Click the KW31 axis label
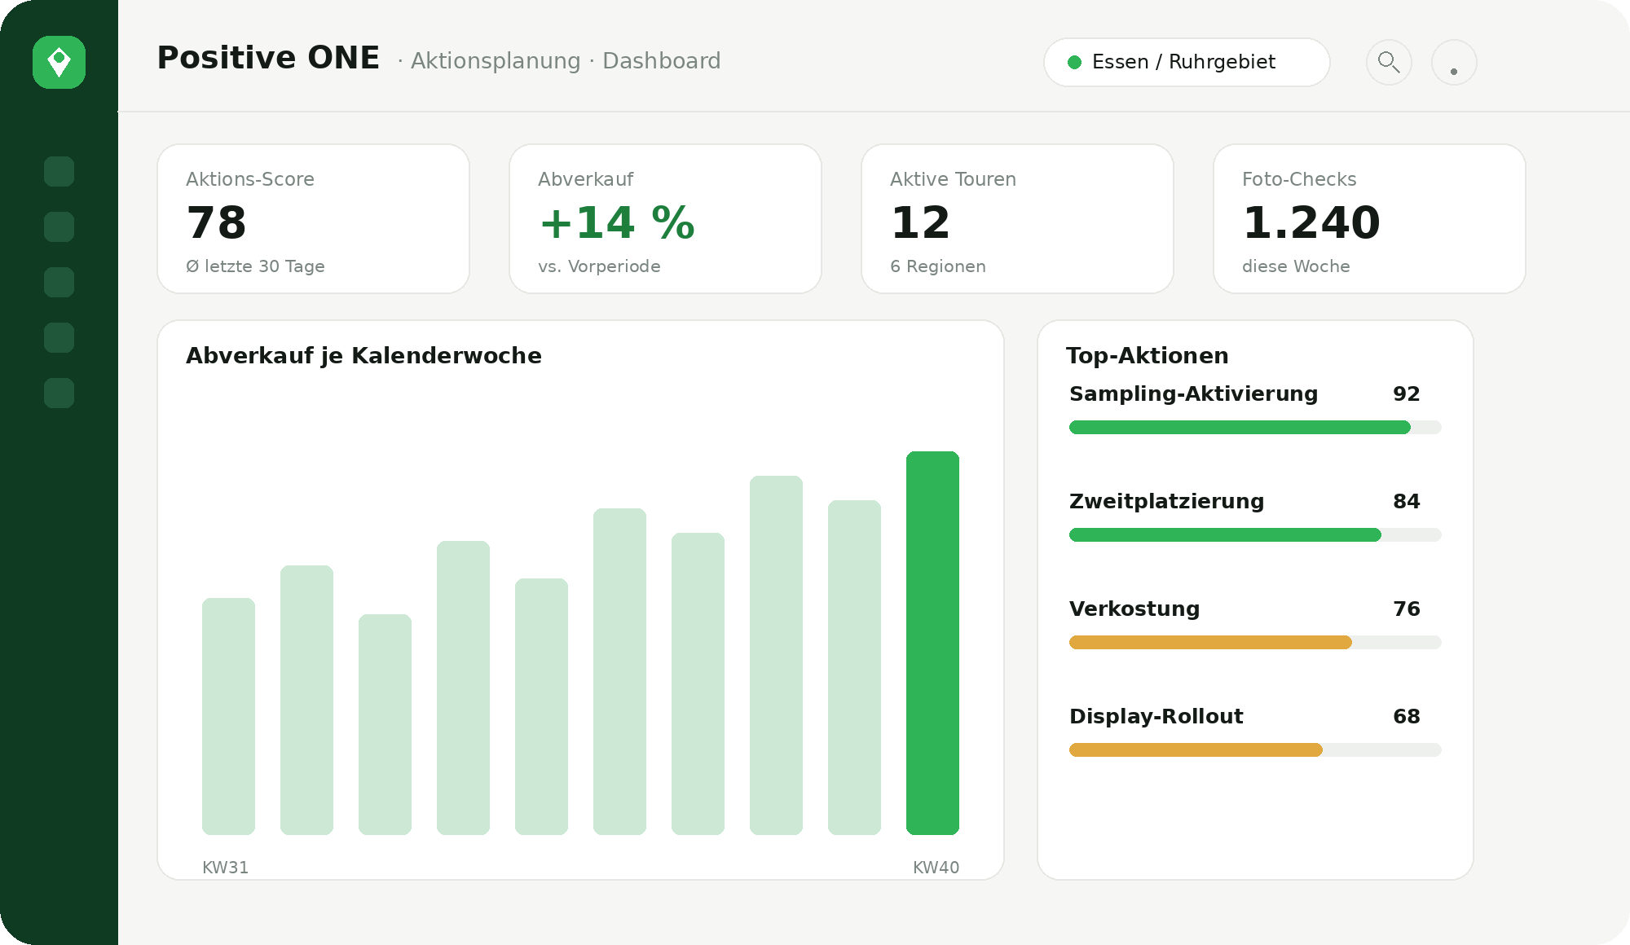 pos(225,868)
